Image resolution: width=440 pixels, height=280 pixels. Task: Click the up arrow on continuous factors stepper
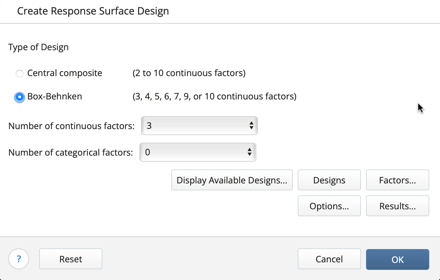coord(251,123)
